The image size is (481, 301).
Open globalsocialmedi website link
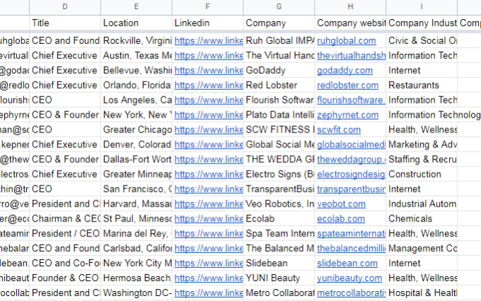(352, 144)
